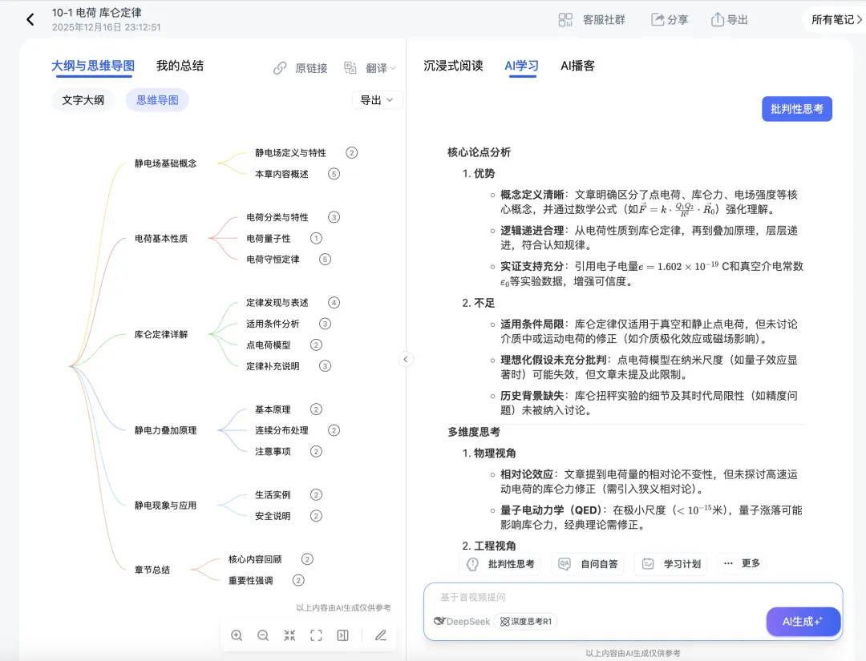Select 章节总结 mind map node
Image resolution: width=866 pixels, height=661 pixels.
click(152, 570)
